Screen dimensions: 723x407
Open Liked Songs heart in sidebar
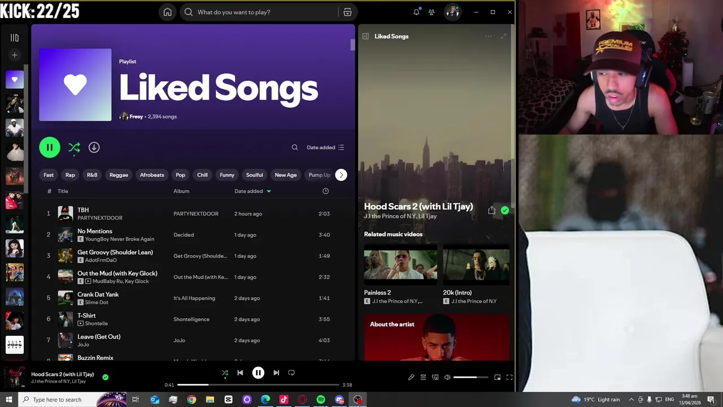click(15, 80)
